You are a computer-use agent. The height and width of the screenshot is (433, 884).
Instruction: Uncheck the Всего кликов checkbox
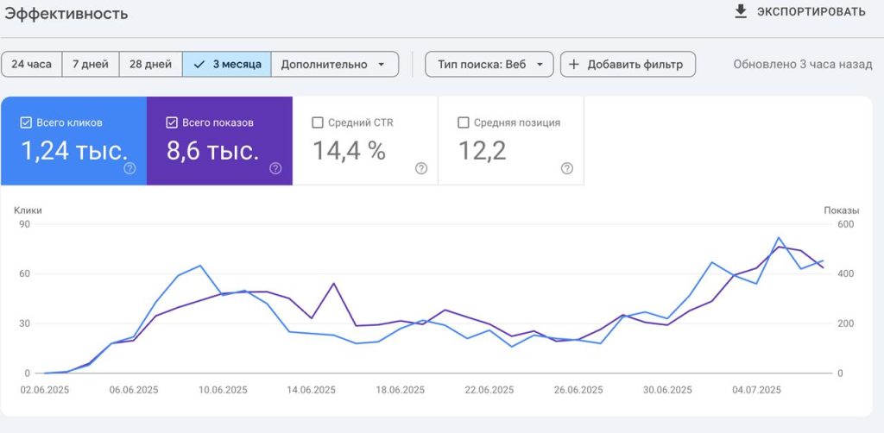[x=25, y=122]
